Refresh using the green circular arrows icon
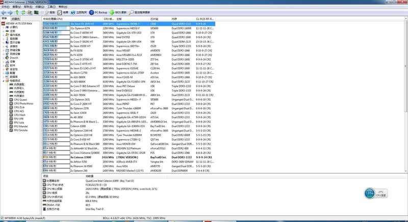Screen dimensions: 408x222 [x=23, y=12]
